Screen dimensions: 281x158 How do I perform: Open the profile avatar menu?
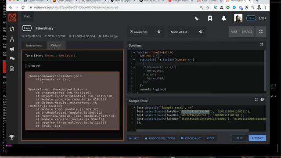pos(238,18)
